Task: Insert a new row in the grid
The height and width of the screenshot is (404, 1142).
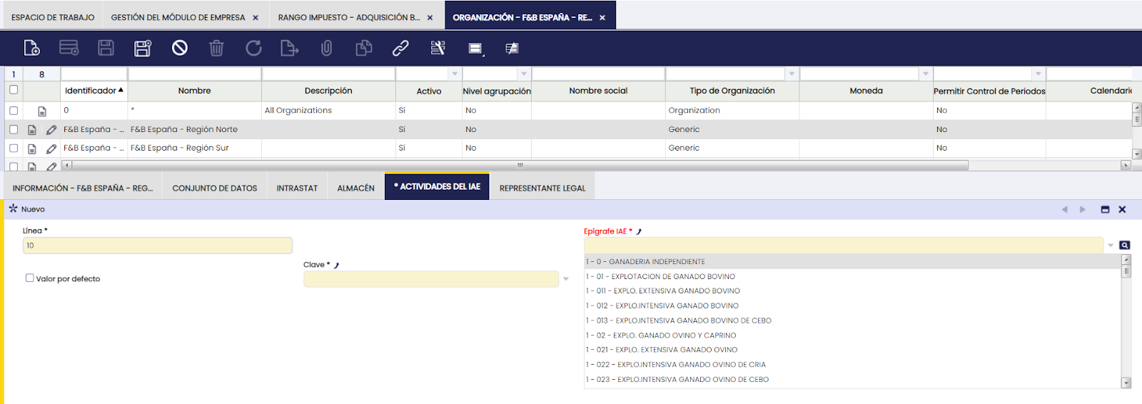Action: pos(69,48)
